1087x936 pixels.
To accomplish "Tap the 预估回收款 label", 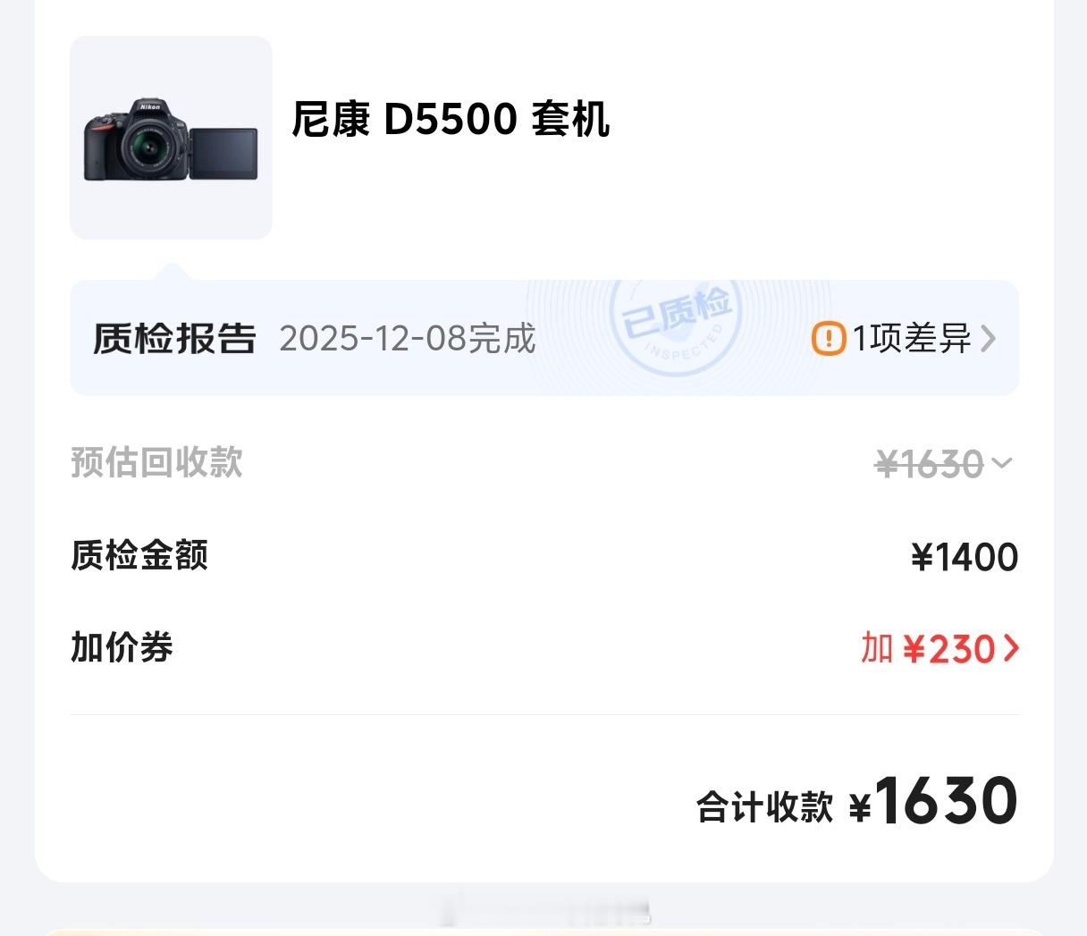I will 157,462.
